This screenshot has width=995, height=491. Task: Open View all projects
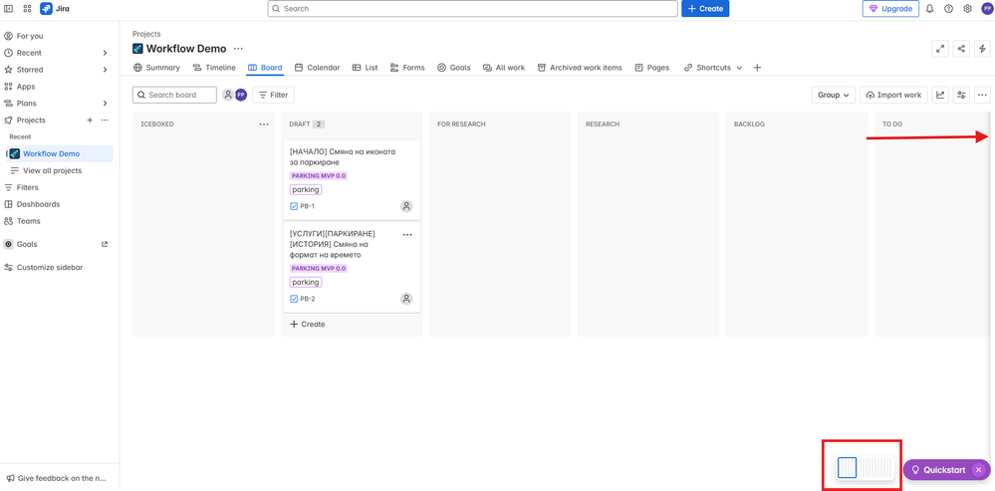tap(52, 170)
